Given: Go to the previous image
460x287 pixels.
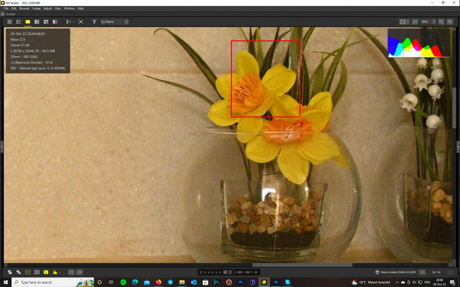Looking at the screenshot, I should pyautogui.click(x=422, y=272).
